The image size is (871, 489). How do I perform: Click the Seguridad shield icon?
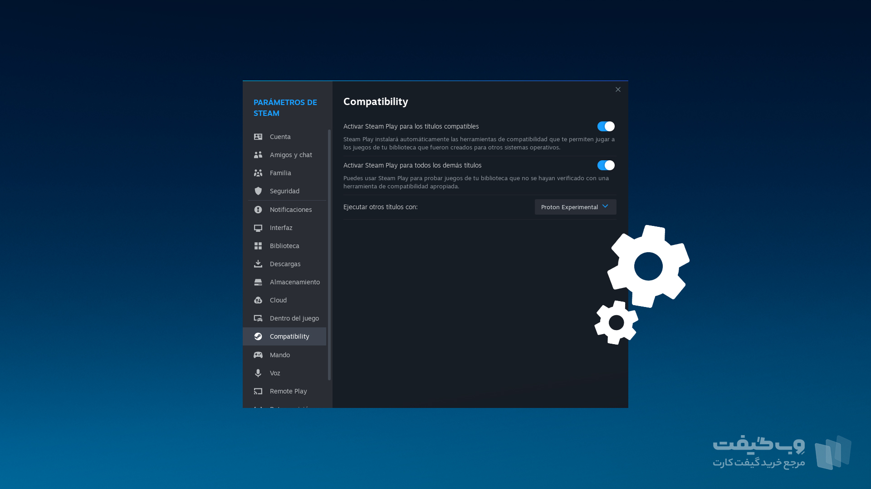pos(258,191)
